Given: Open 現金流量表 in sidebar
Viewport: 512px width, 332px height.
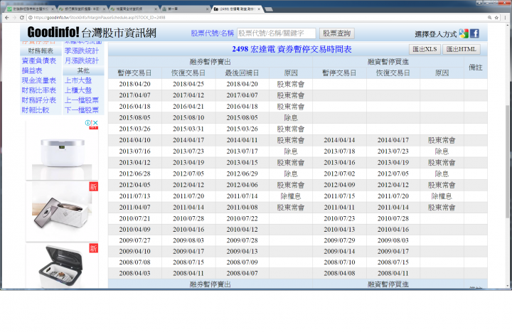Looking at the screenshot, I should (39, 80).
